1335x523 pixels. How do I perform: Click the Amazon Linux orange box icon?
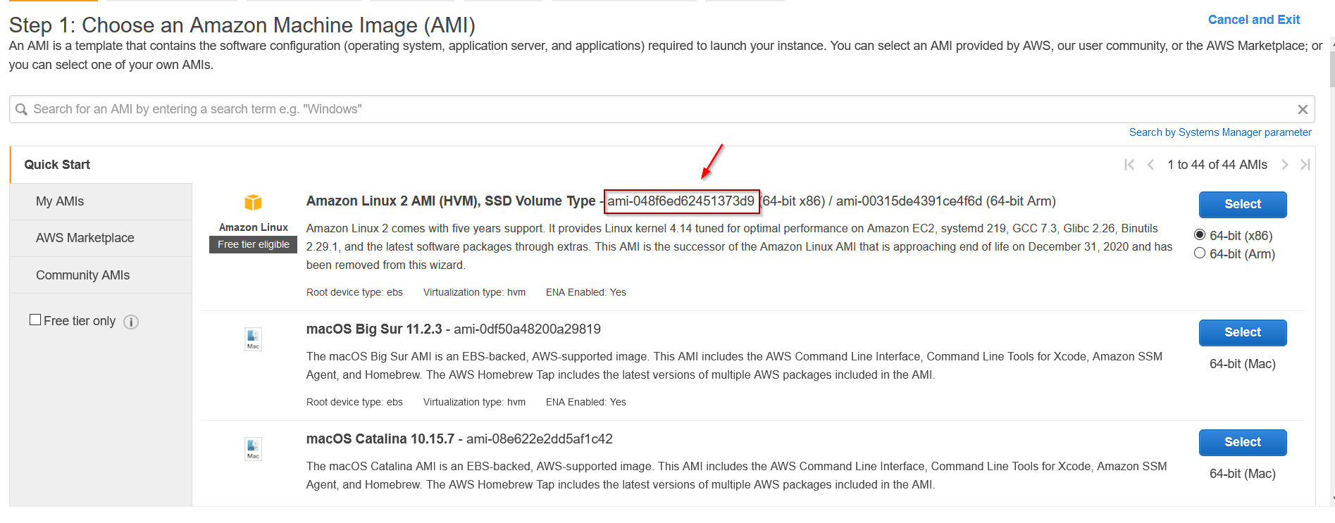(x=253, y=203)
